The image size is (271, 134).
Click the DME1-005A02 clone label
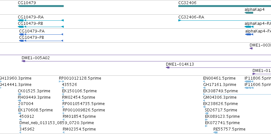coord(36,58)
